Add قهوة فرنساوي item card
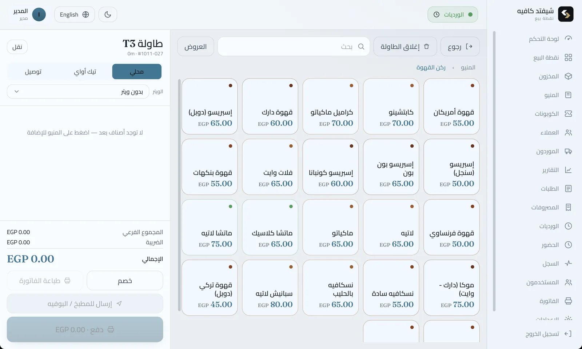The image size is (582, 349). 451,227
